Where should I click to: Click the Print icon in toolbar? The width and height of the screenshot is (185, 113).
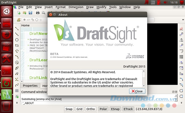coord(38,13)
